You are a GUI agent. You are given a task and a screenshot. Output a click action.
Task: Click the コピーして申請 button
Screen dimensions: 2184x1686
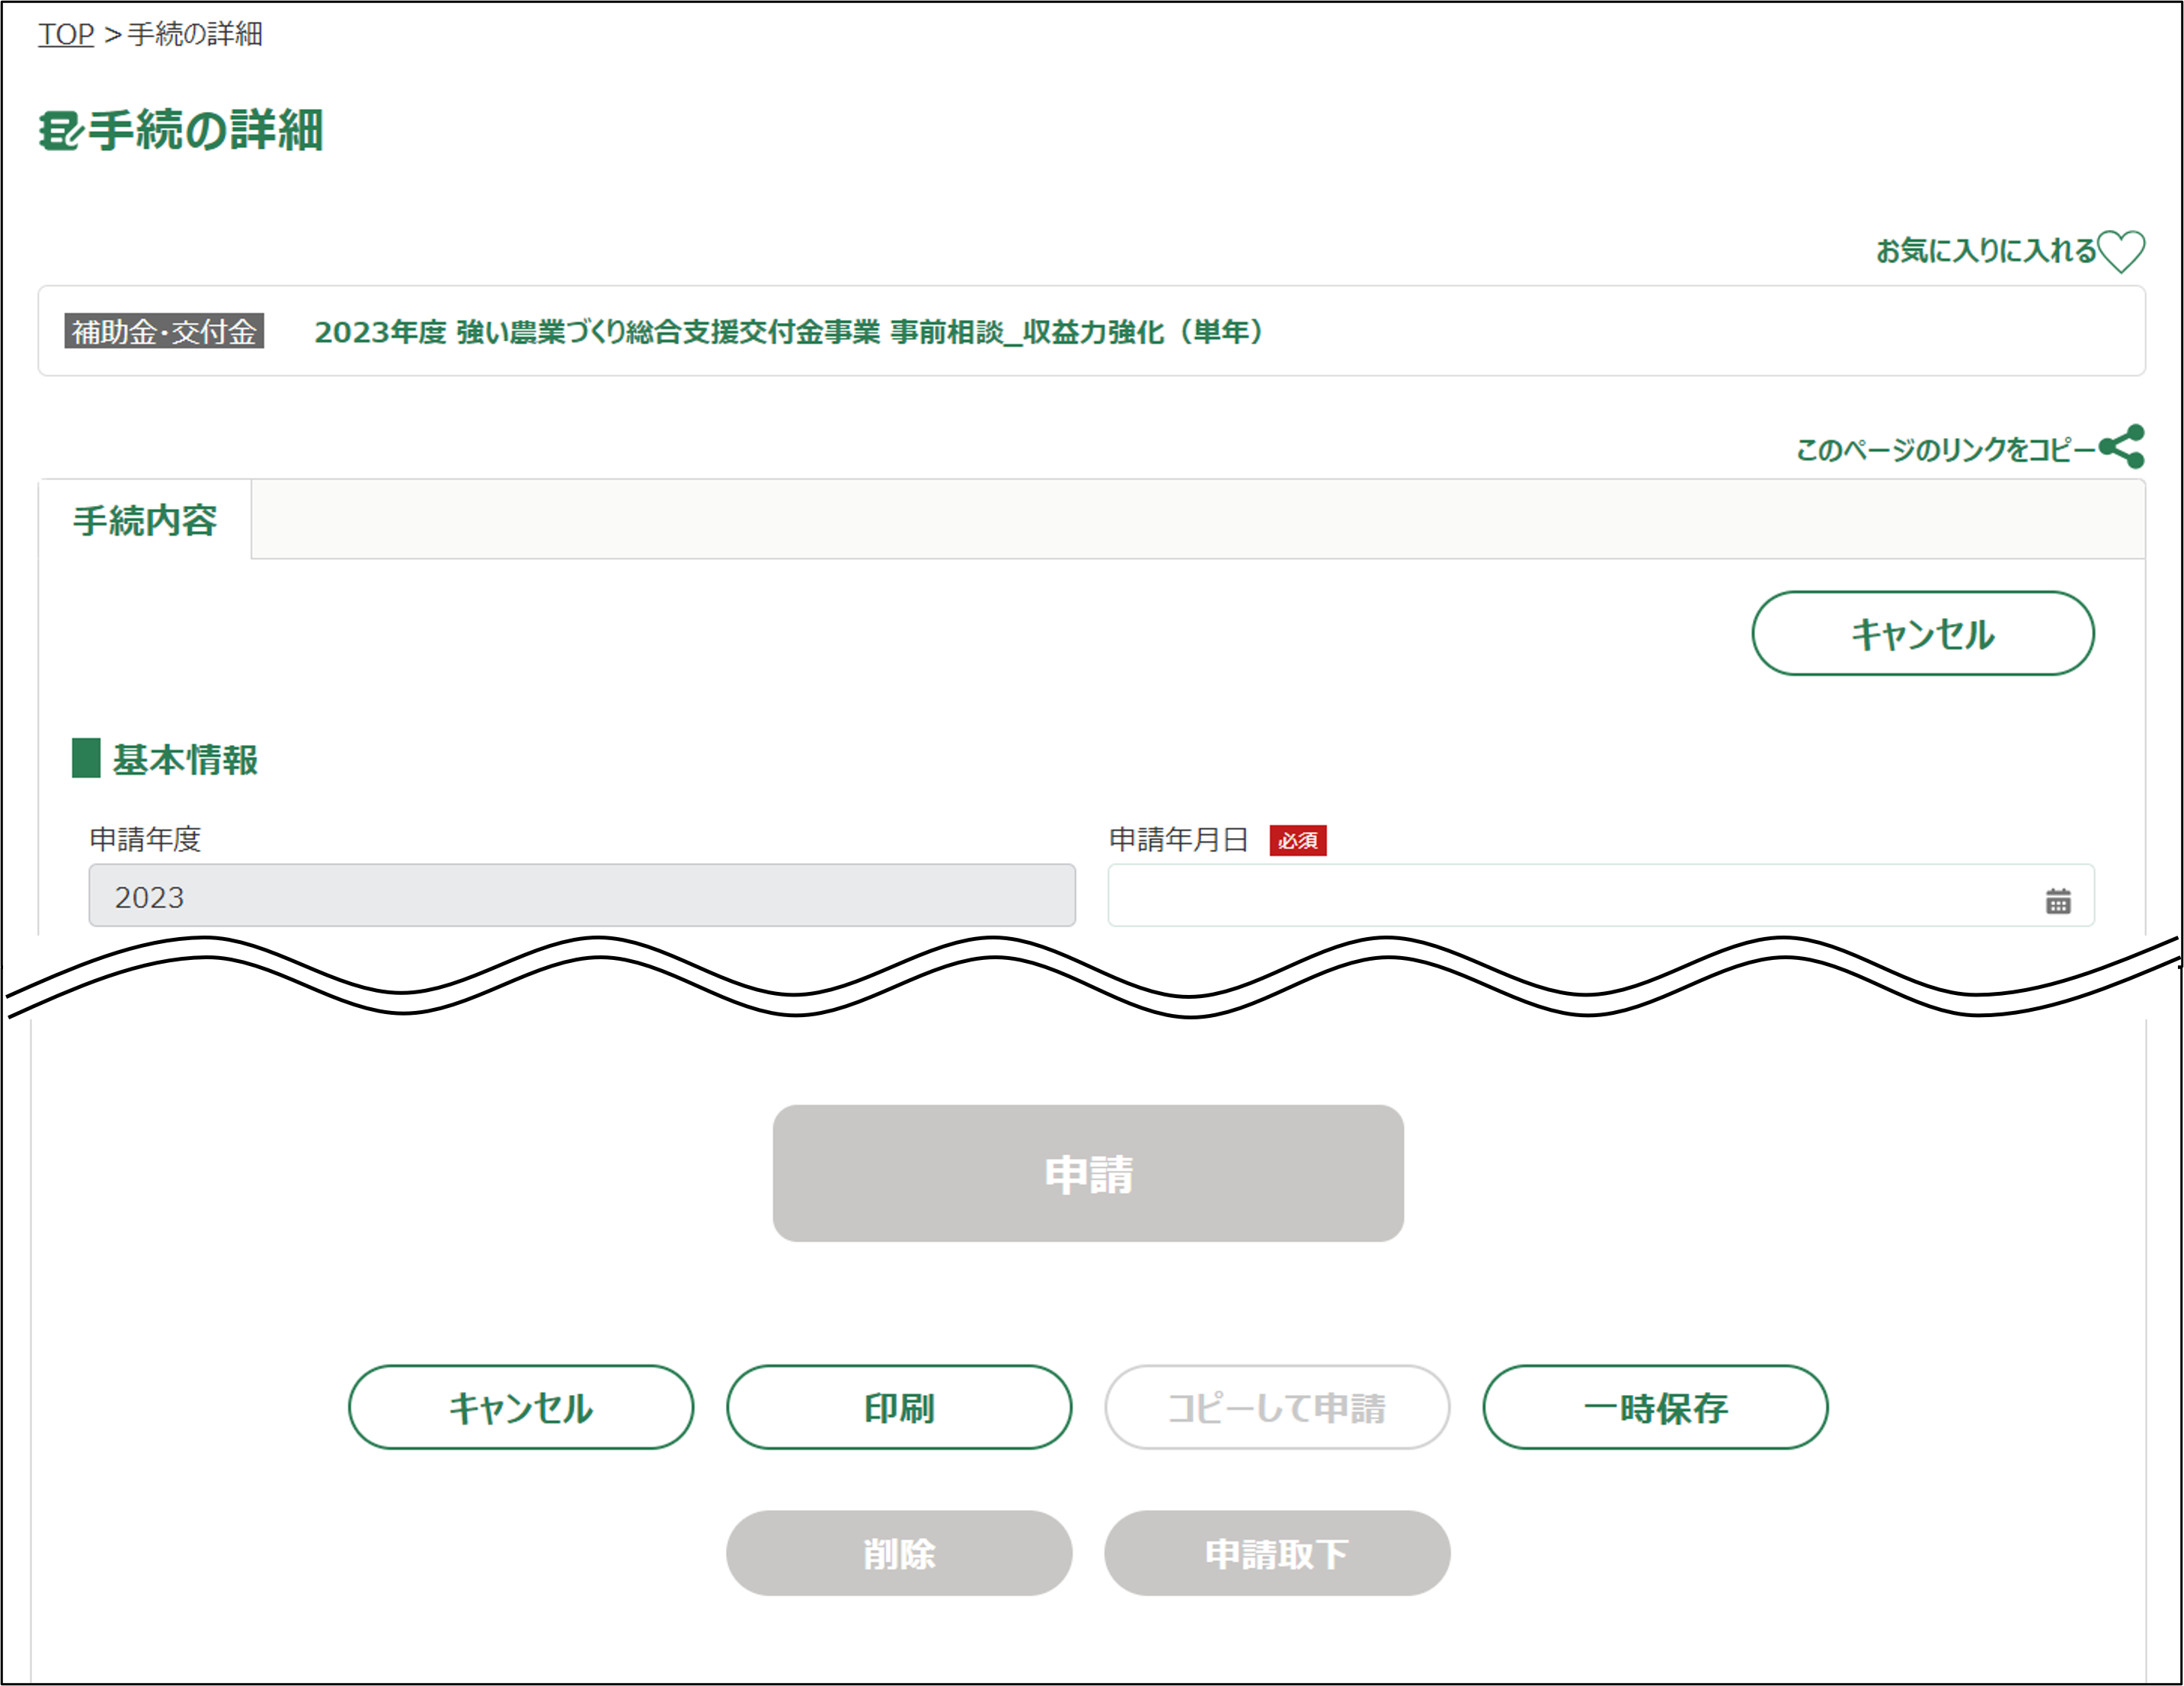coord(1276,1407)
